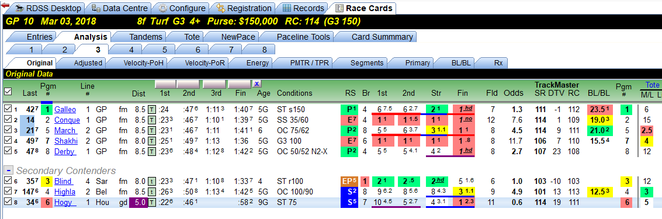This screenshot has height=219, width=662.
Task: Click the blue S2 run style cell for Highla
Action: point(349,192)
